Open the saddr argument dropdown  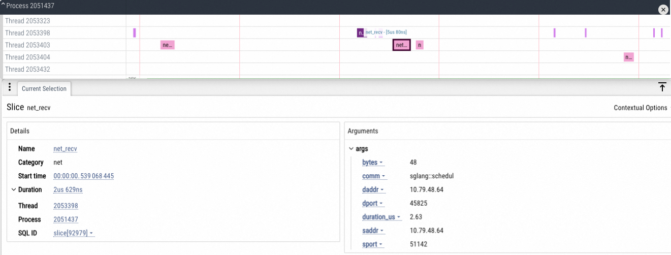373,231
